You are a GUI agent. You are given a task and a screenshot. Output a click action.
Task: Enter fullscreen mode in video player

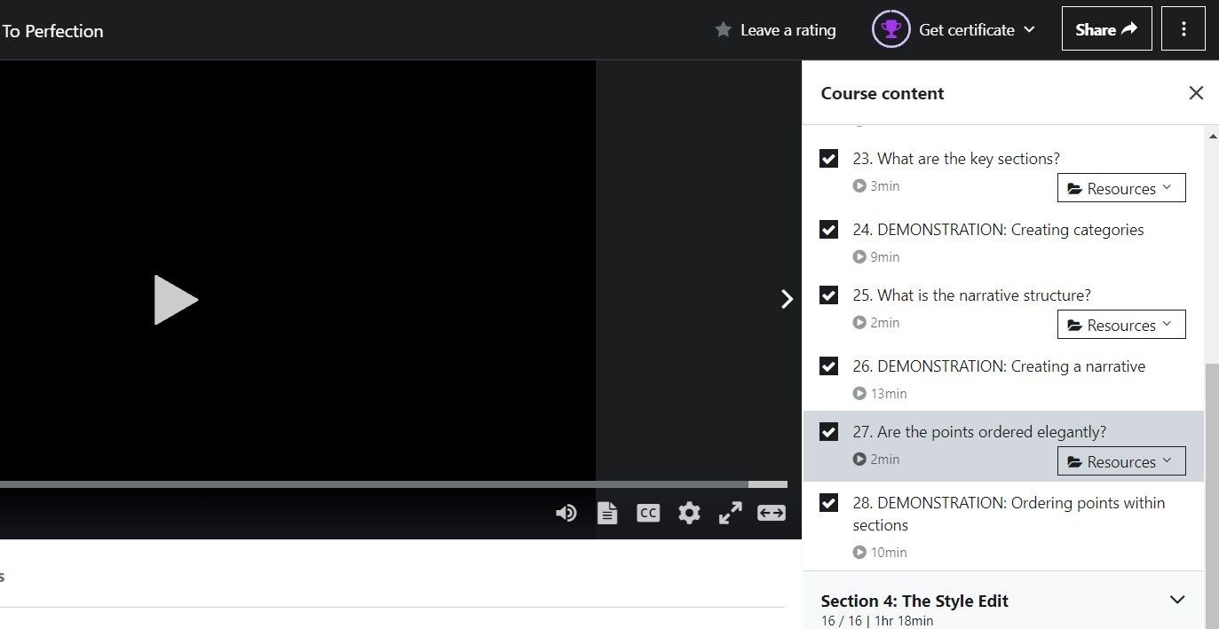[x=730, y=513]
